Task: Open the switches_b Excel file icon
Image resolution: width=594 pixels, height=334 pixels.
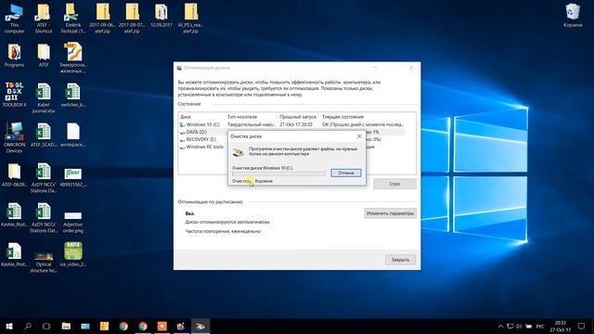Action: [x=72, y=96]
